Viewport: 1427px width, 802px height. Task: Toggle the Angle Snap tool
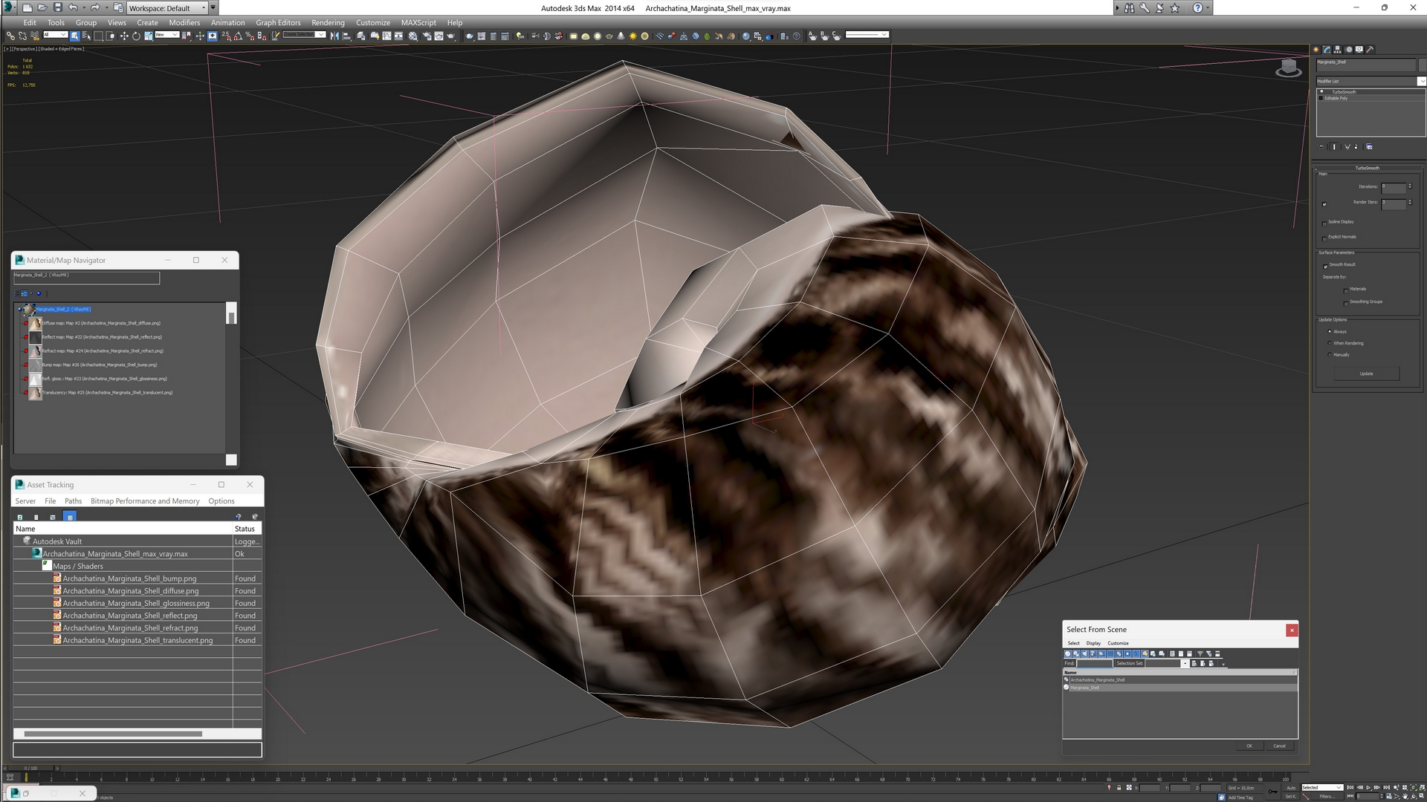tap(238, 36)
